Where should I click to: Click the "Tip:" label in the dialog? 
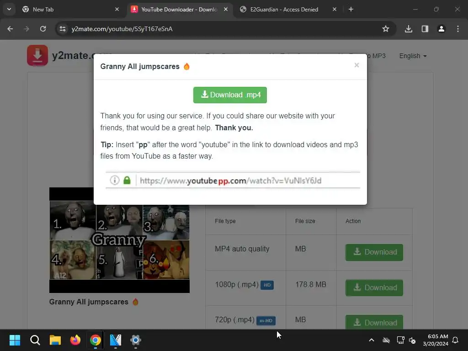coord(107,145)
